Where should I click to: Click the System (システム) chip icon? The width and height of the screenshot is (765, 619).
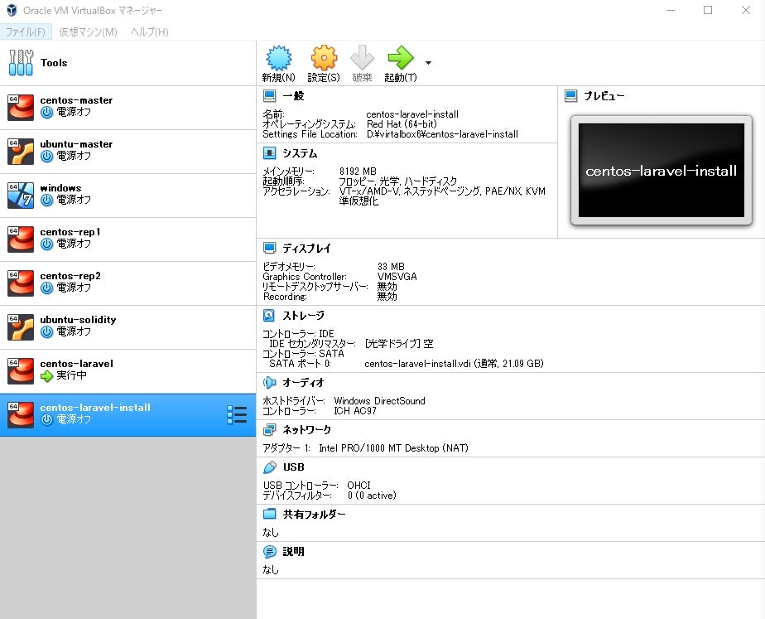click(x=269, y=153)
